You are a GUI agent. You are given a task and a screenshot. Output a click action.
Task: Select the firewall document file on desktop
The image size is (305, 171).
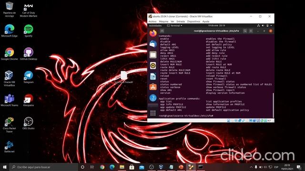pos(124,77)
